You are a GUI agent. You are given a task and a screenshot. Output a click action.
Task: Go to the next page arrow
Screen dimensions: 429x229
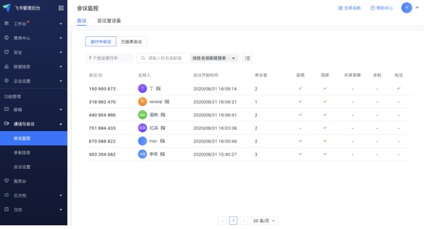(x=243, y=220)
